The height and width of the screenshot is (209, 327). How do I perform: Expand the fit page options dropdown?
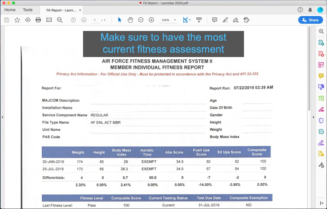pyautogui.click(x=187, y=20)
